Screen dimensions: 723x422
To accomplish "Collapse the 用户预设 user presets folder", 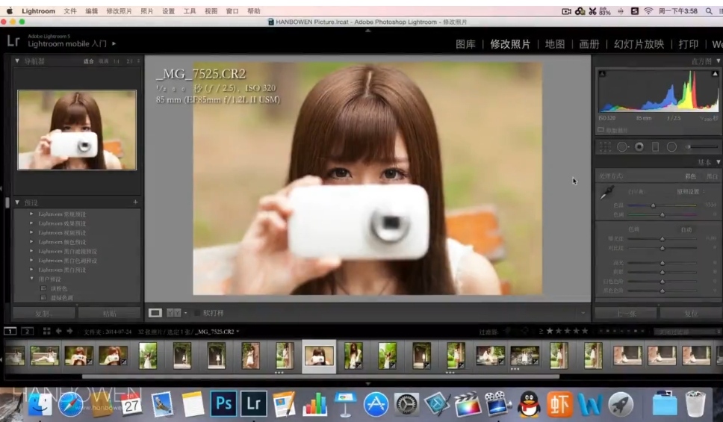I will [31, 279].
